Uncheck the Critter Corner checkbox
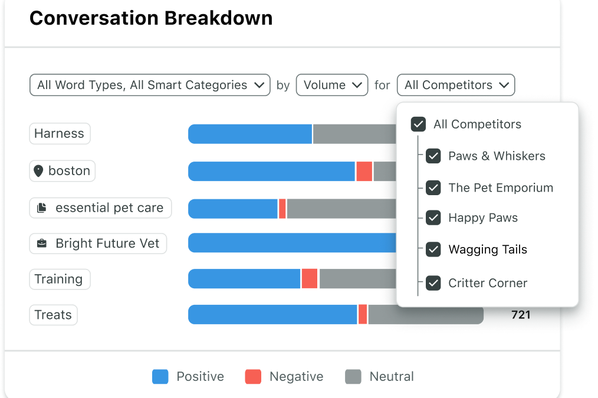The image size is (598, 398). (x=433, y=283)
